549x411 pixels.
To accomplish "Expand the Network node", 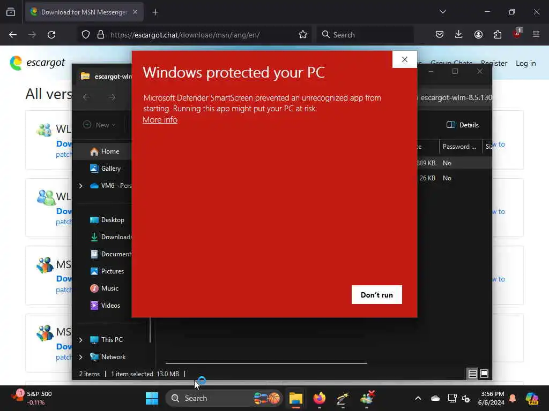I will click(81, 357).
